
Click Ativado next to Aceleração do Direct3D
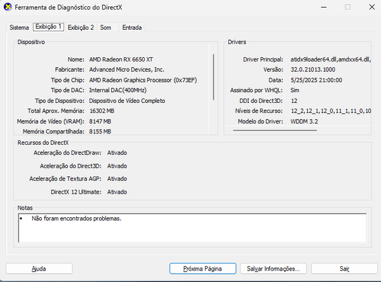tap(117, 166)
